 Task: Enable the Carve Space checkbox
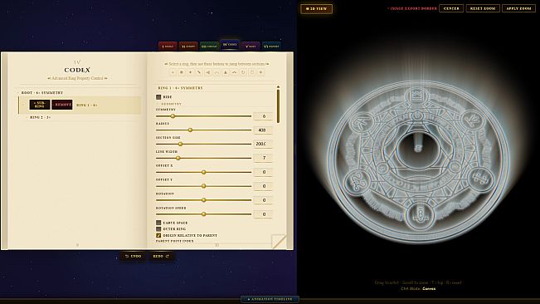point(158,223)
